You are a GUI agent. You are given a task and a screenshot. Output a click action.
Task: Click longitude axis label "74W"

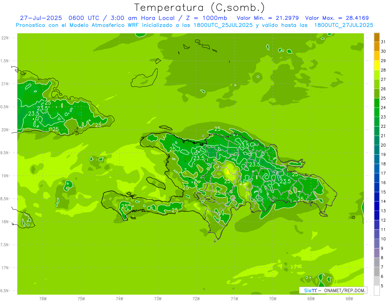(120, 298)
